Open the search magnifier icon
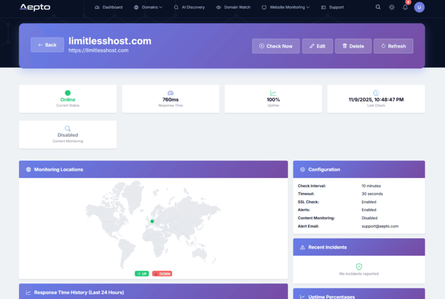 tap(378, 8)
